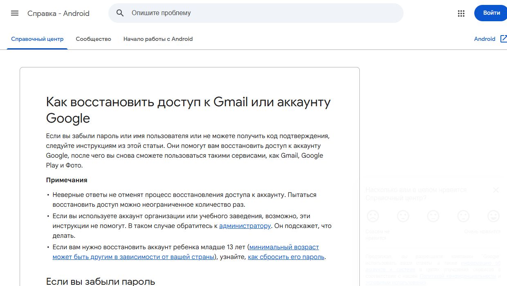Screen dimensions: 507x286
Task: Rate with the happiest grinning face
Action: pyautogui.click(x=494, y=216)
